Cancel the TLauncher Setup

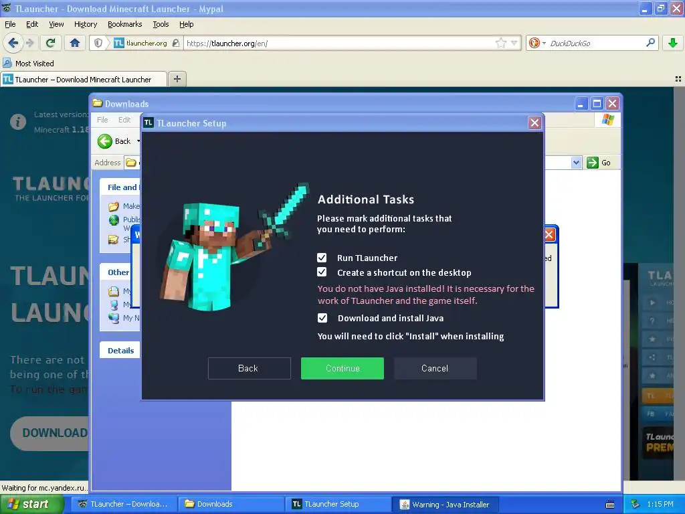(435, 368)
